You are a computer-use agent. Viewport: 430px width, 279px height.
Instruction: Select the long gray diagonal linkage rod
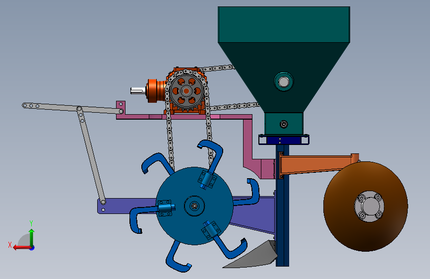coord(91,156)
